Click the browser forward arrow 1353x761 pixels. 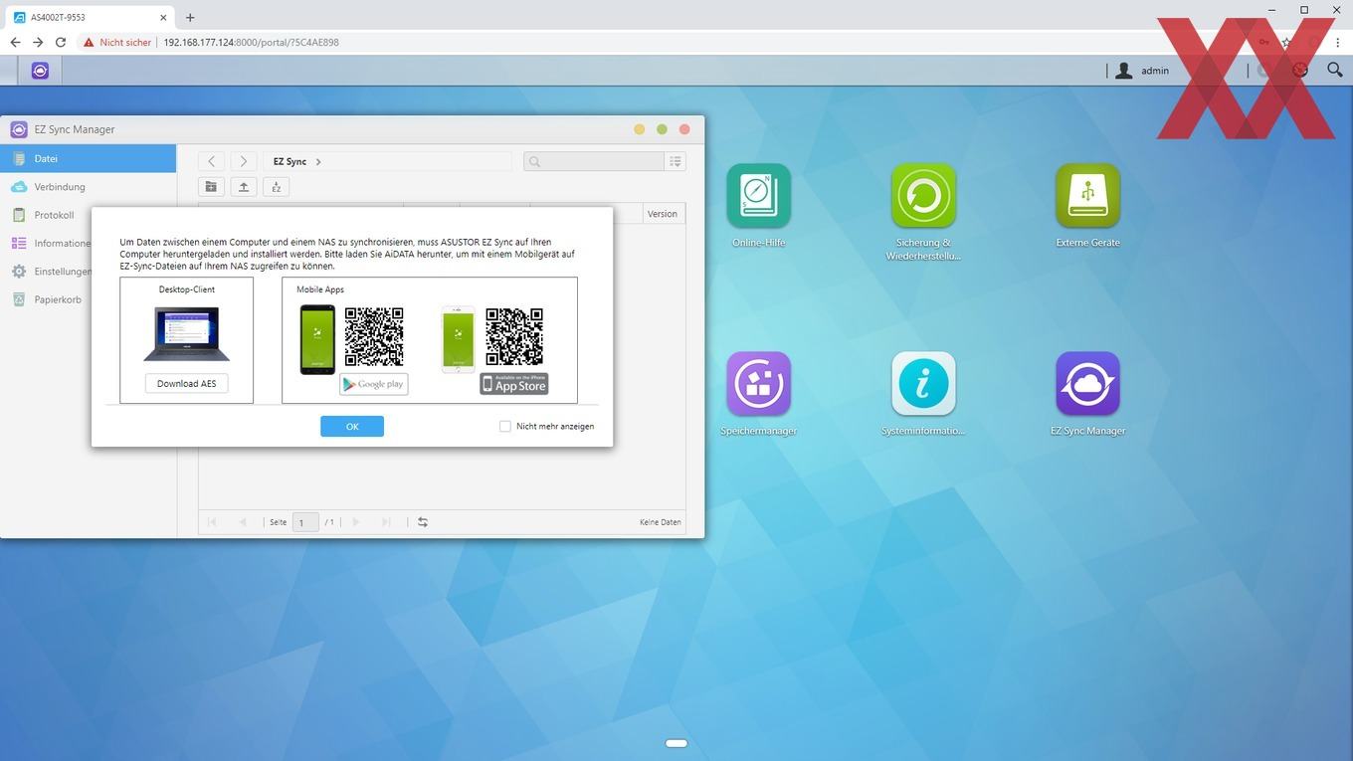tap(38, 42)
